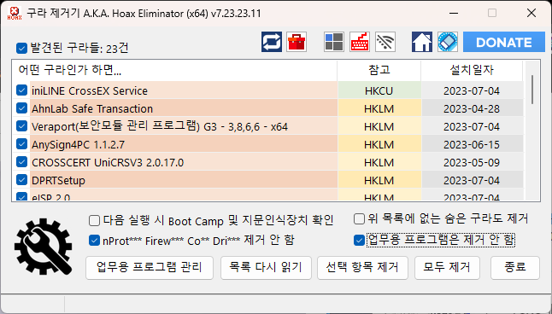This screenshot has height=314, width=552.
Task: Toggle the 발견된 구라들 select-all checkbox
Action: 21,48
